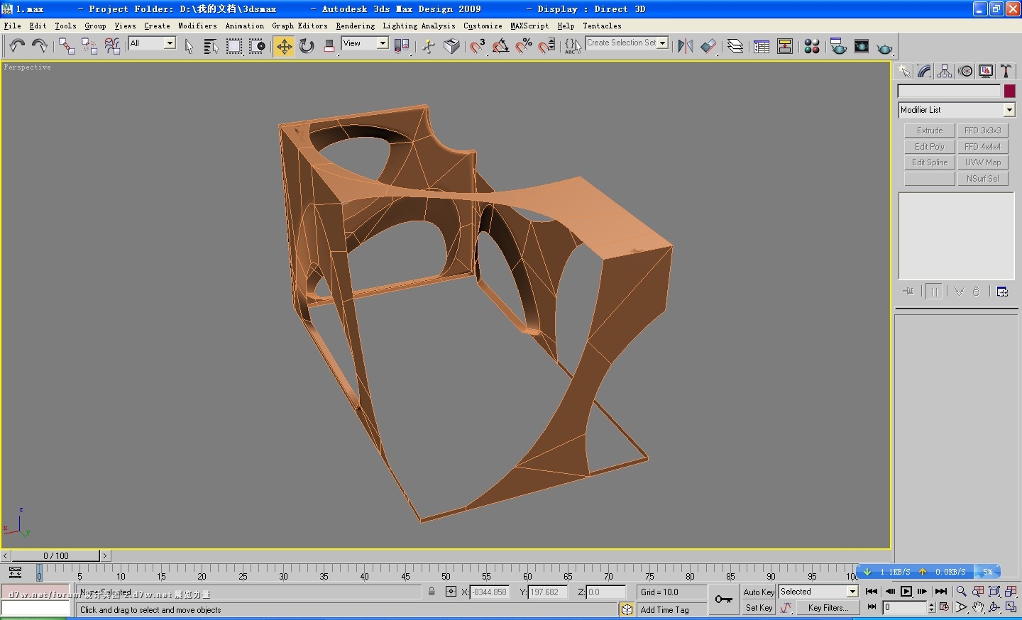Open the File menu
Image resolution: width=1022 pixels, height=620 pixels.
(12, 26)
